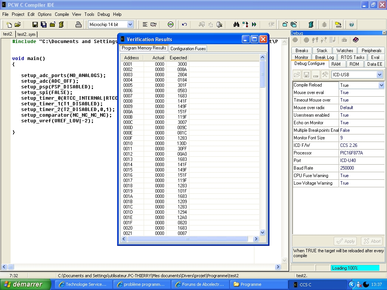Click the binoculars Find icon
Viewport: 387px width, 290px height.
236,25
